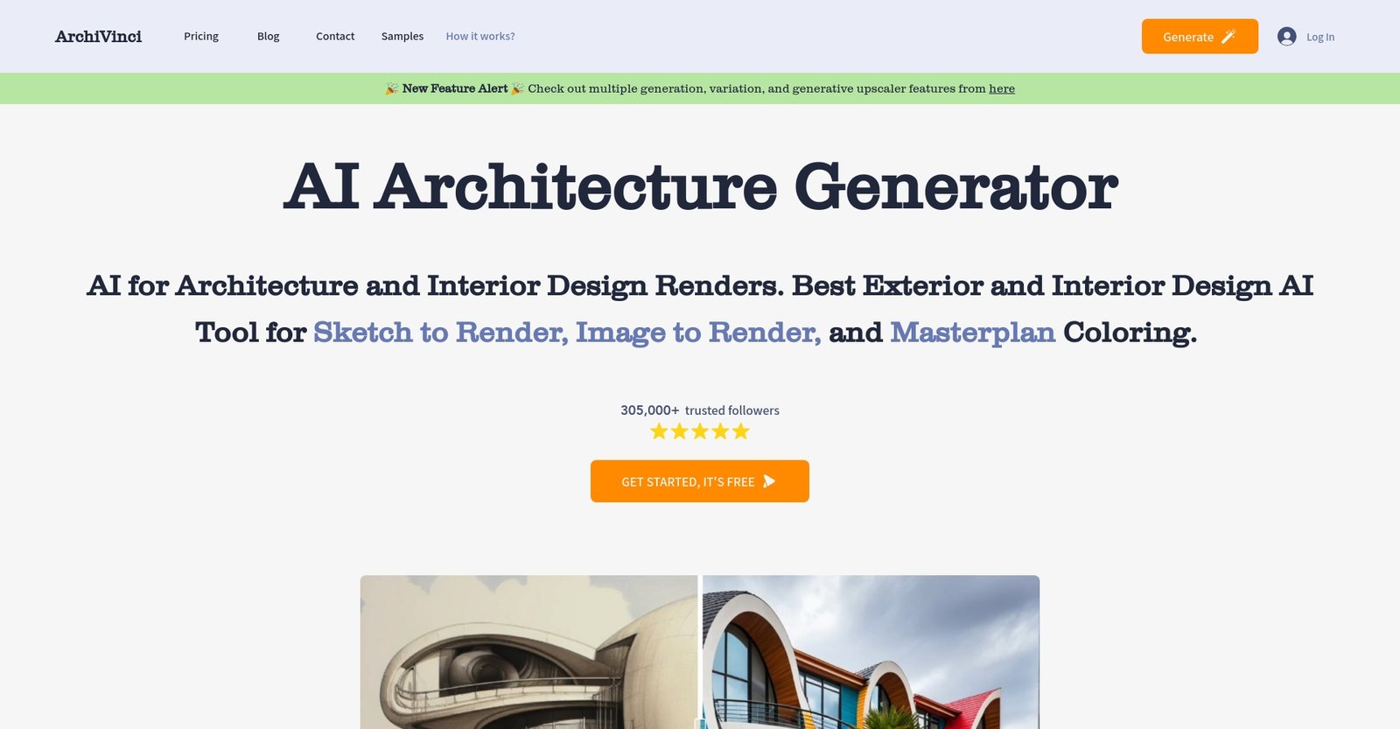This screenshot has height=729, width=1400.
Task: Select the colorful rendered building image
Action: 871,652
